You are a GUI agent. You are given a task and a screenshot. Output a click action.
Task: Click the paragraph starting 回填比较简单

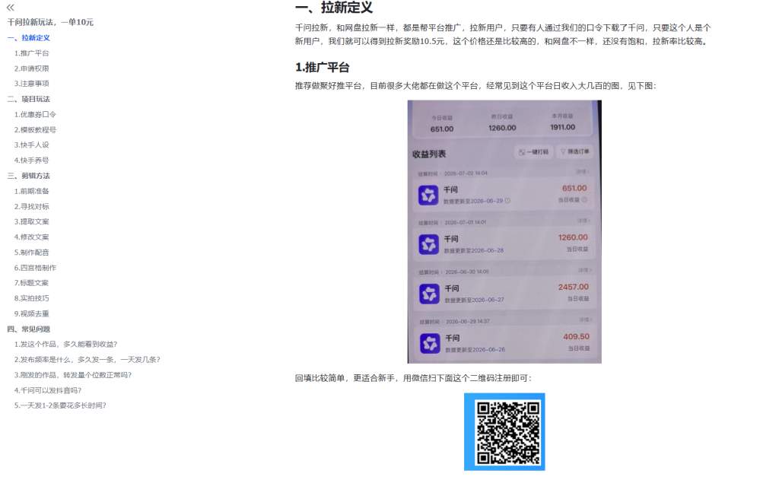[413, 379]
